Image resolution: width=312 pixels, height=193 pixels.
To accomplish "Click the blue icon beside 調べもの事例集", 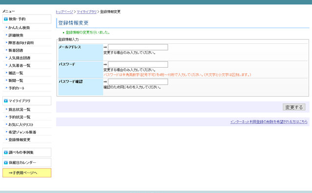I will [6, 153].
